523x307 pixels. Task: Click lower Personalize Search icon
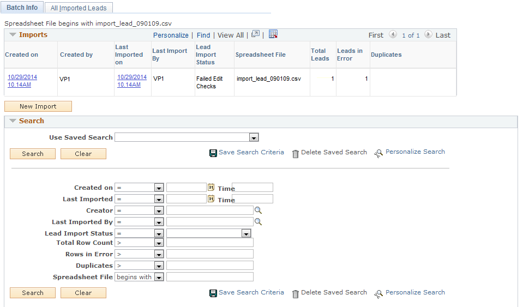[378, 294]
